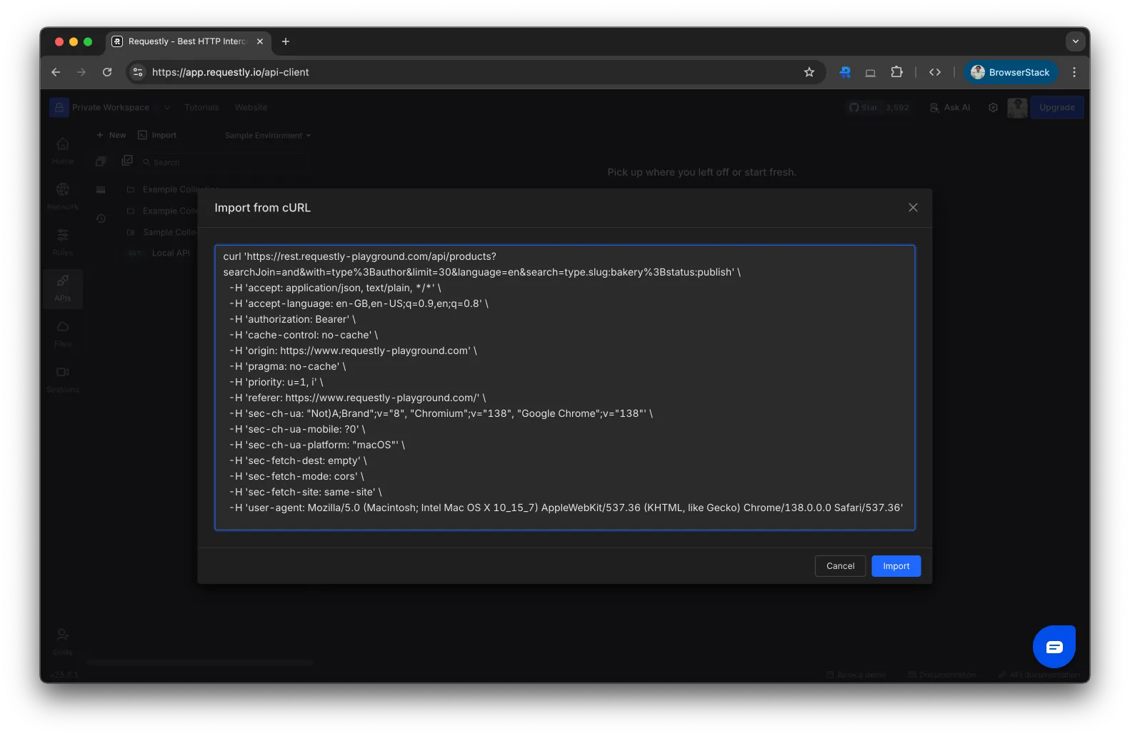Open the settings gear icon

point(993,108)
